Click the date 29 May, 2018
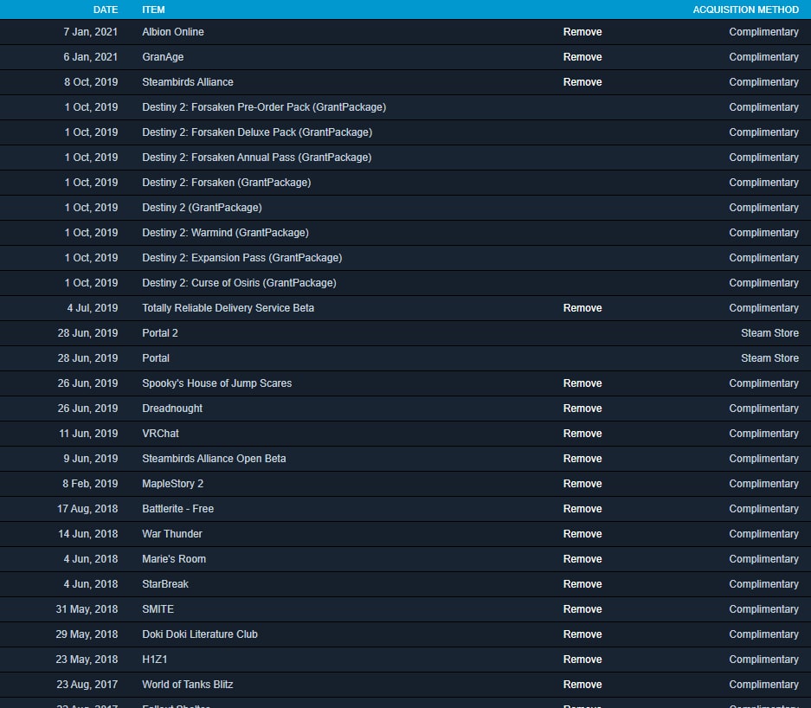The height and width of the screenshot is (708, 811). pos(87,634)
